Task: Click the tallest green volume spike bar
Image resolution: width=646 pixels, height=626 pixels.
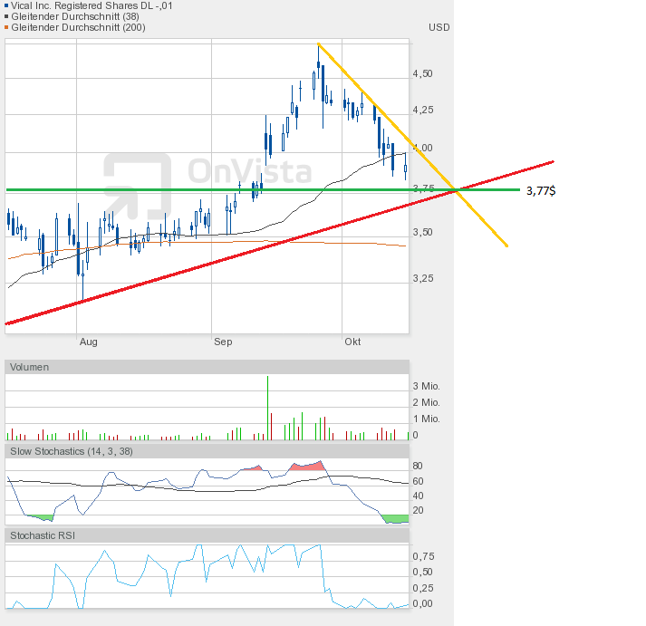Action: point(268,408)
